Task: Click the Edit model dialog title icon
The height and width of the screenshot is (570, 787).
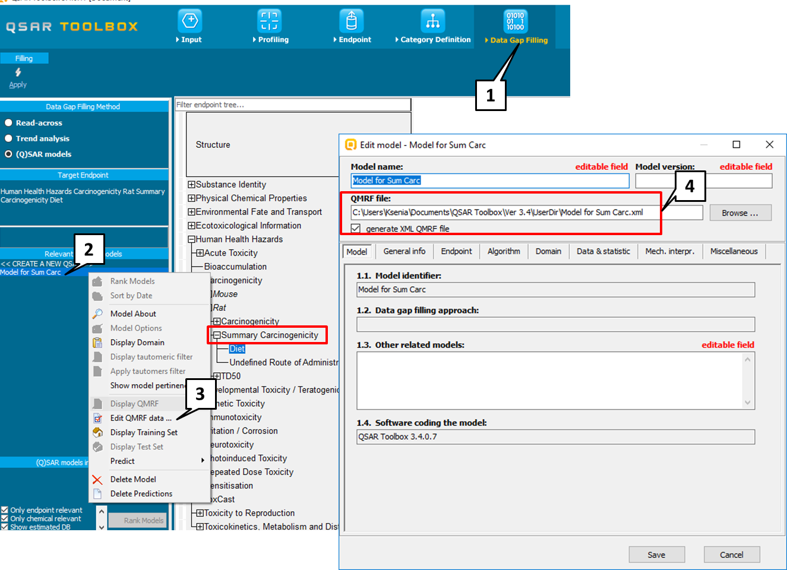Action: pyautogui.click(x=351, y=145)
